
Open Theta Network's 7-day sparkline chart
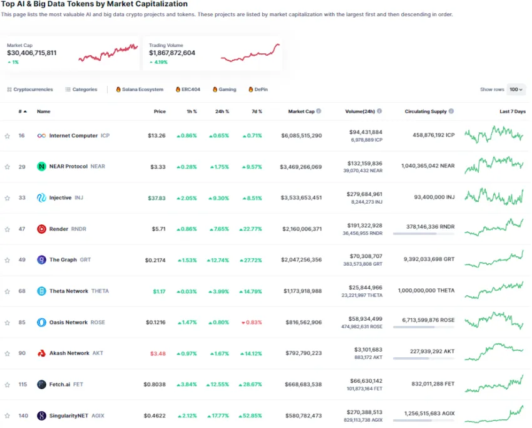(494, 290)
